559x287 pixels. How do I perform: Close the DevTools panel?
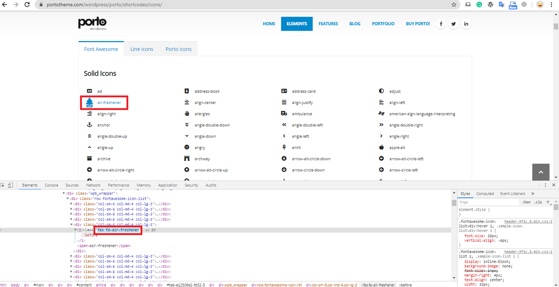(x=554, y=185)
